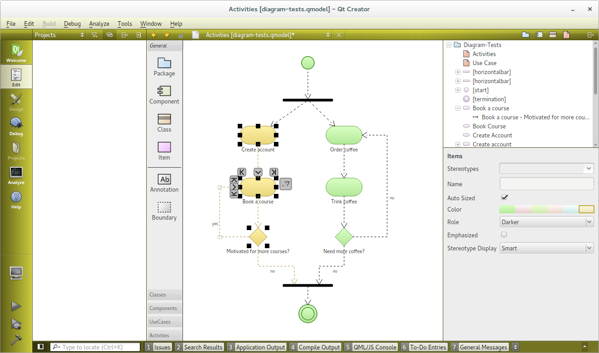
Task: Select the Package element in the palette
Action: point(164,63)
